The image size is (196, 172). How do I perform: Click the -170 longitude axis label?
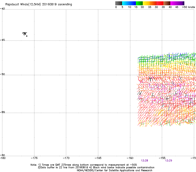point(66,158)
